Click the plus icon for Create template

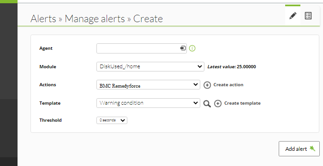[x=218, y=103]
